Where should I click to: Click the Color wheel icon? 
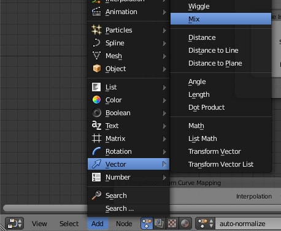(x=96, y=100)
